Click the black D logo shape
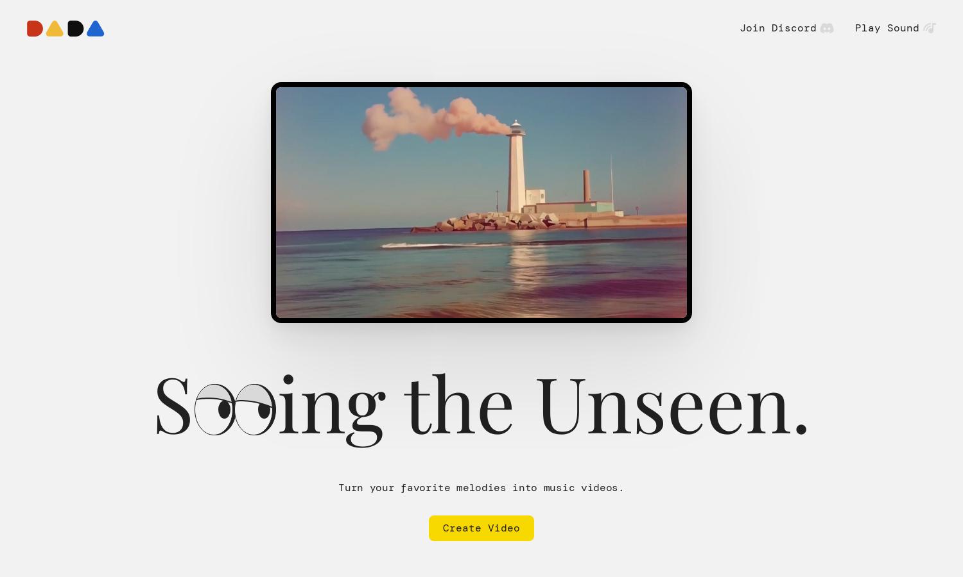This screenshot has height=577, width=963. click(76, 29)
